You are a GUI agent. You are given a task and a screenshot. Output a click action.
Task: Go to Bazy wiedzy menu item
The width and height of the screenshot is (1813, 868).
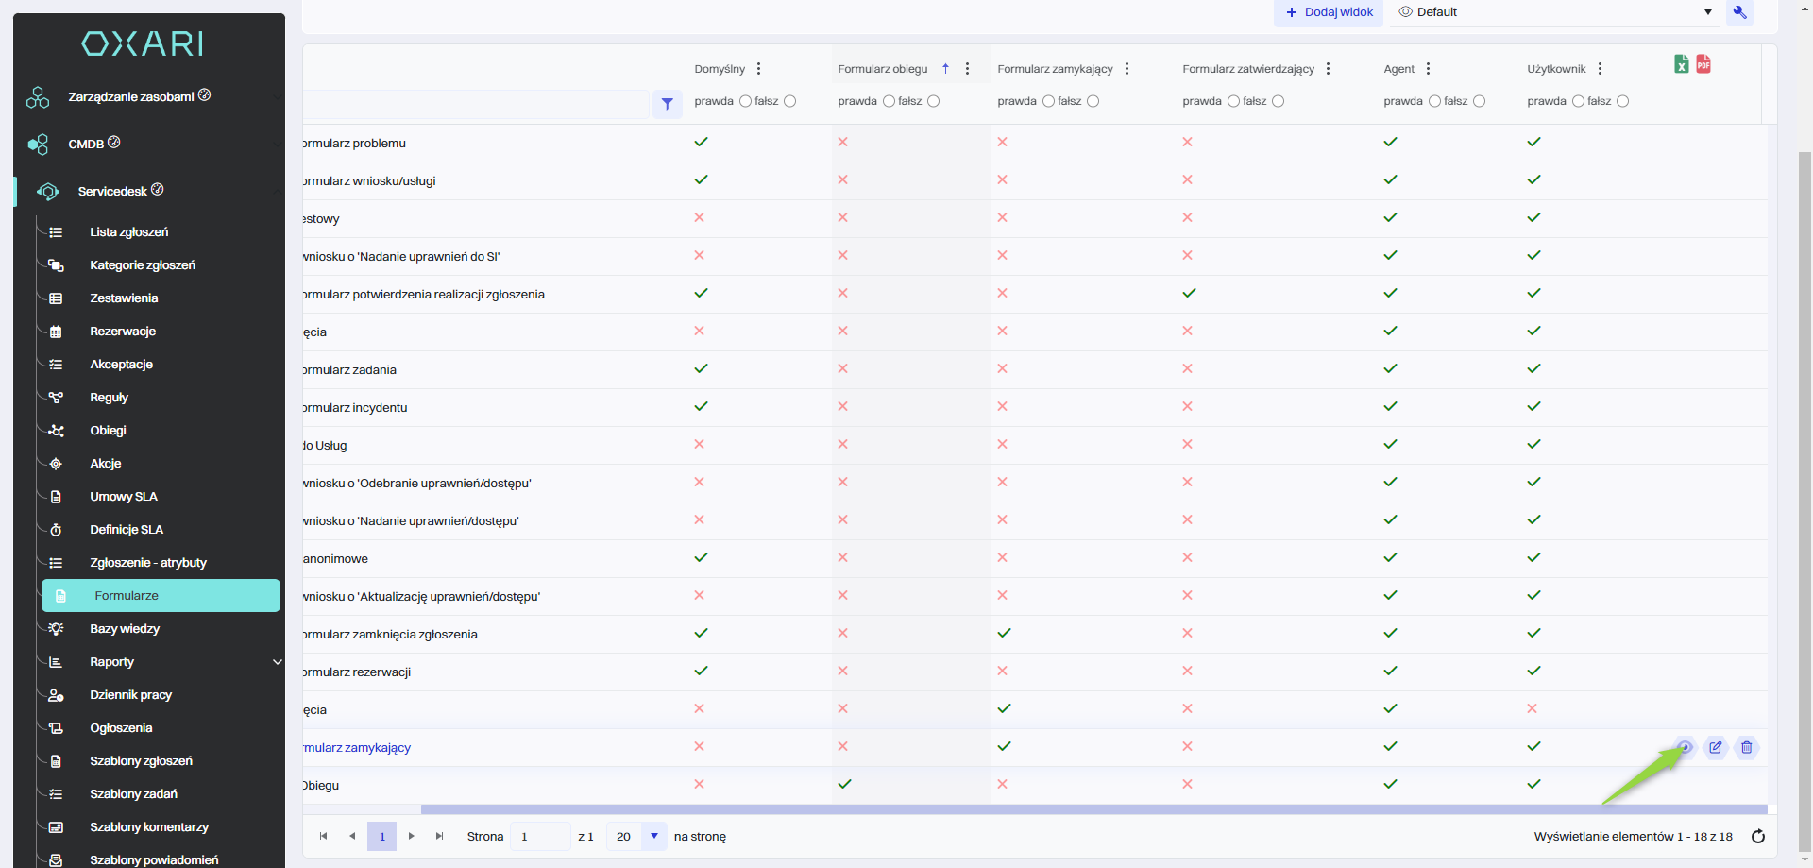click(125, 629)
